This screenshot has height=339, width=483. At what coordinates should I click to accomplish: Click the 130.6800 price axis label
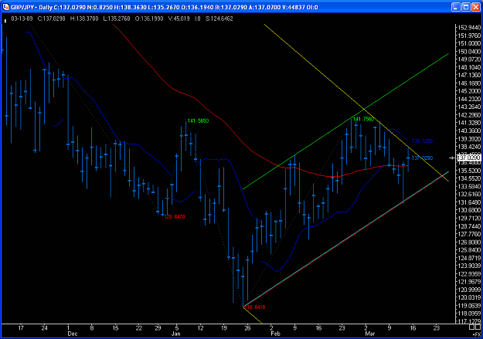pyautogui.click(x=469, y=210)
